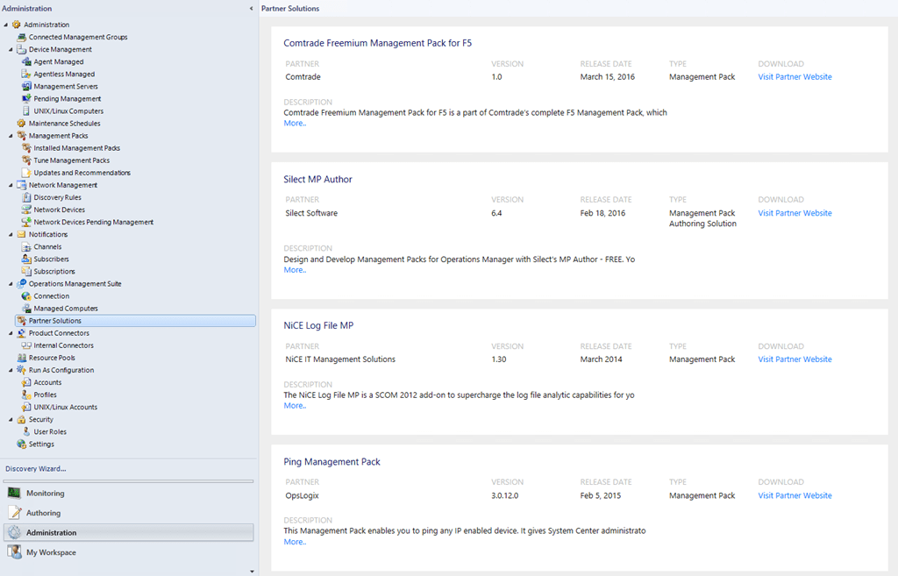898x576 pixels.
Task: Select UNIX/Linux Accounts tree item
Action: coord(65,407)
